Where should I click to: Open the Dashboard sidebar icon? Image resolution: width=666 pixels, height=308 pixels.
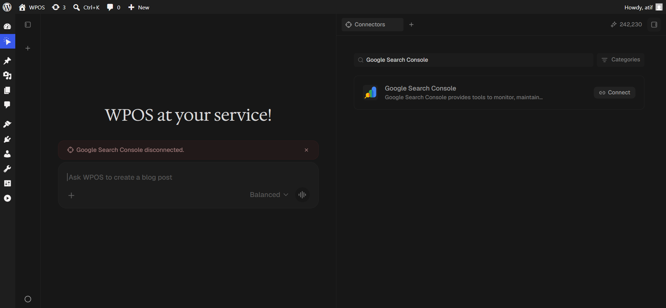point(7,26)
